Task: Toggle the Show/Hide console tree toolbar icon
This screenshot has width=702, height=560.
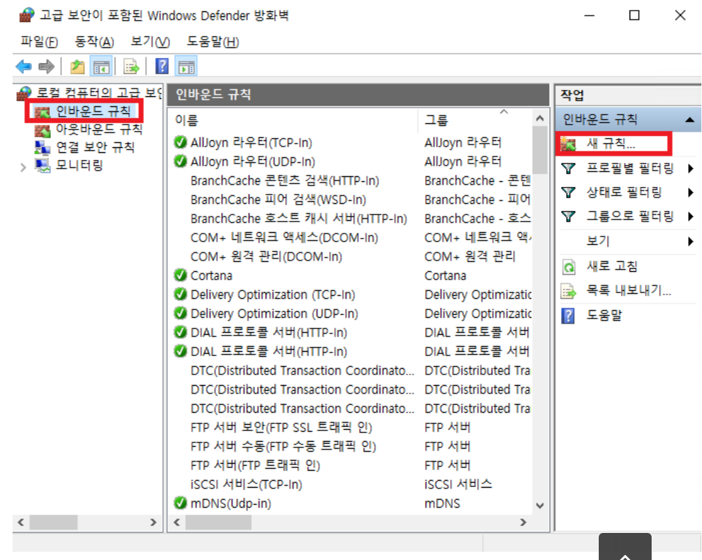Action: [x=101, y=67]
